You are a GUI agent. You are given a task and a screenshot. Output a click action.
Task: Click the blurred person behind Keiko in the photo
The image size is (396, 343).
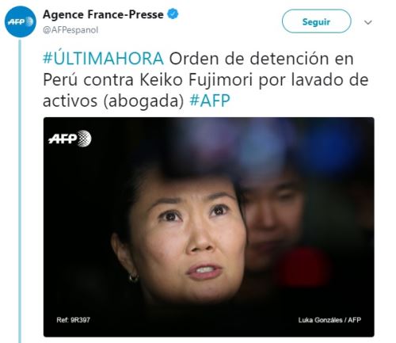275,219
